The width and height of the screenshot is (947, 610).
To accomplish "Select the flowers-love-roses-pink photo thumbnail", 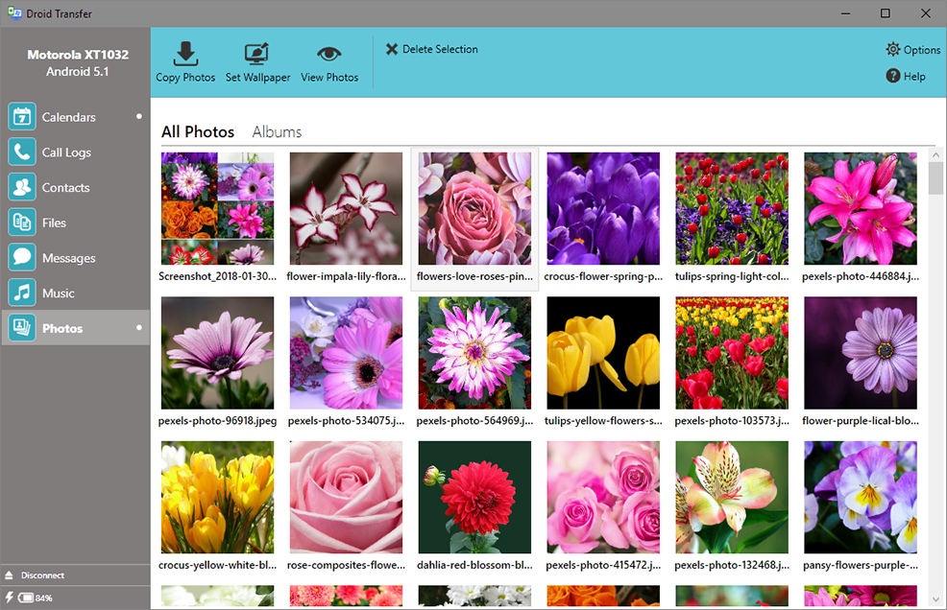I will pyautogui.click(x=474, y=209).
